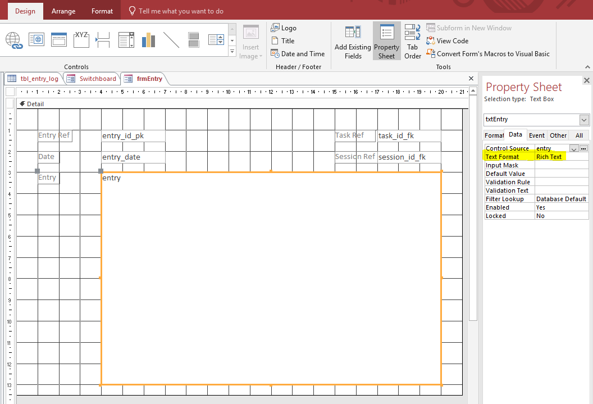Click the ellipsis builder button for Control Source
This screenshot has height=404, width=593.
[x=583, y=148]
